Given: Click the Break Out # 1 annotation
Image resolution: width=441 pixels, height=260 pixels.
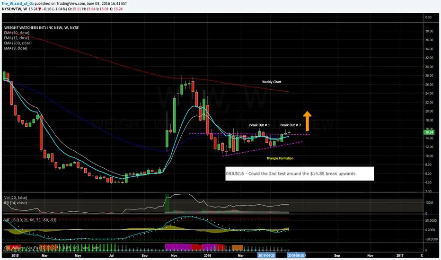Looking at the screenshot, I should click(x=259, y=125).
